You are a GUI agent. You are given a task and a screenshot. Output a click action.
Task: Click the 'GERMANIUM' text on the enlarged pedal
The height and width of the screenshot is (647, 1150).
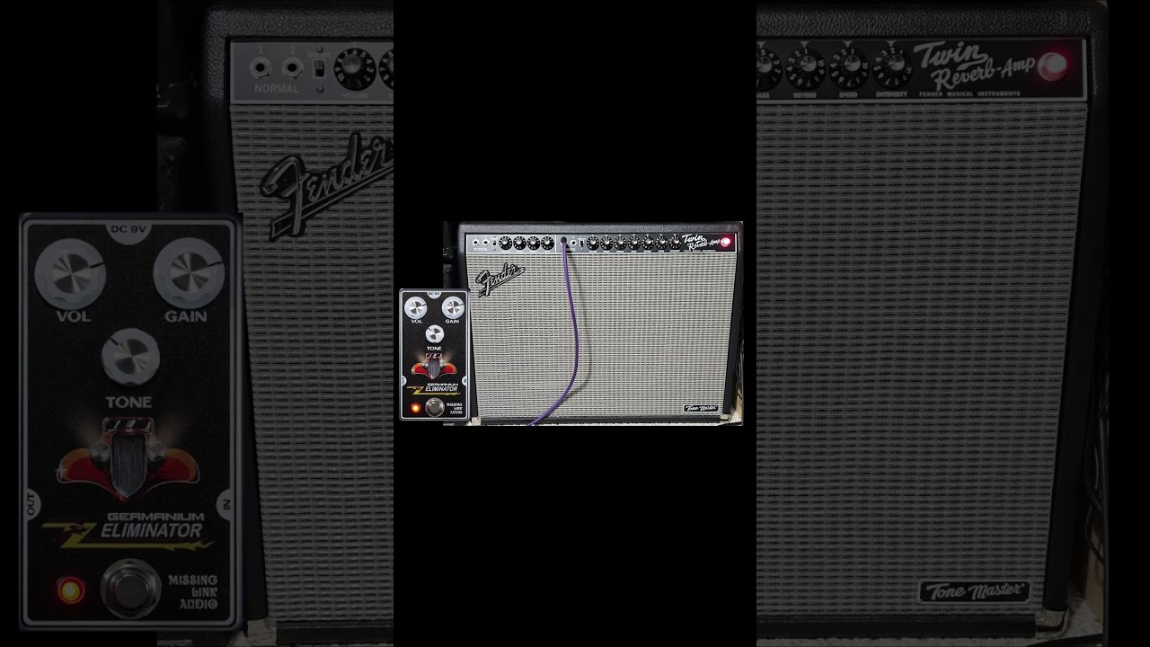[x=155, y=517]
